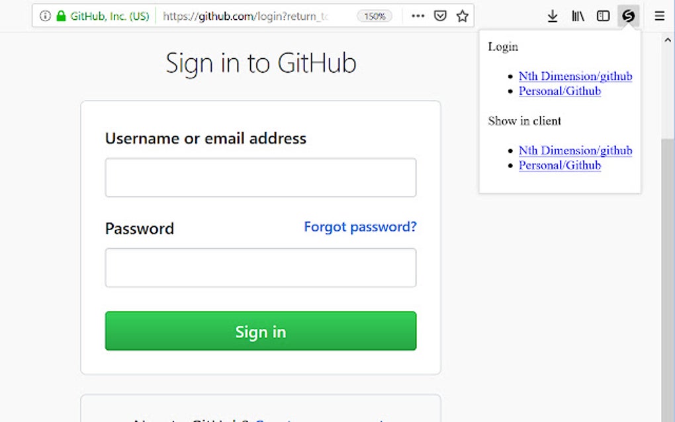675x422 pixels.
Task: Click the Forgot password? link
Action: pos(360,227)
